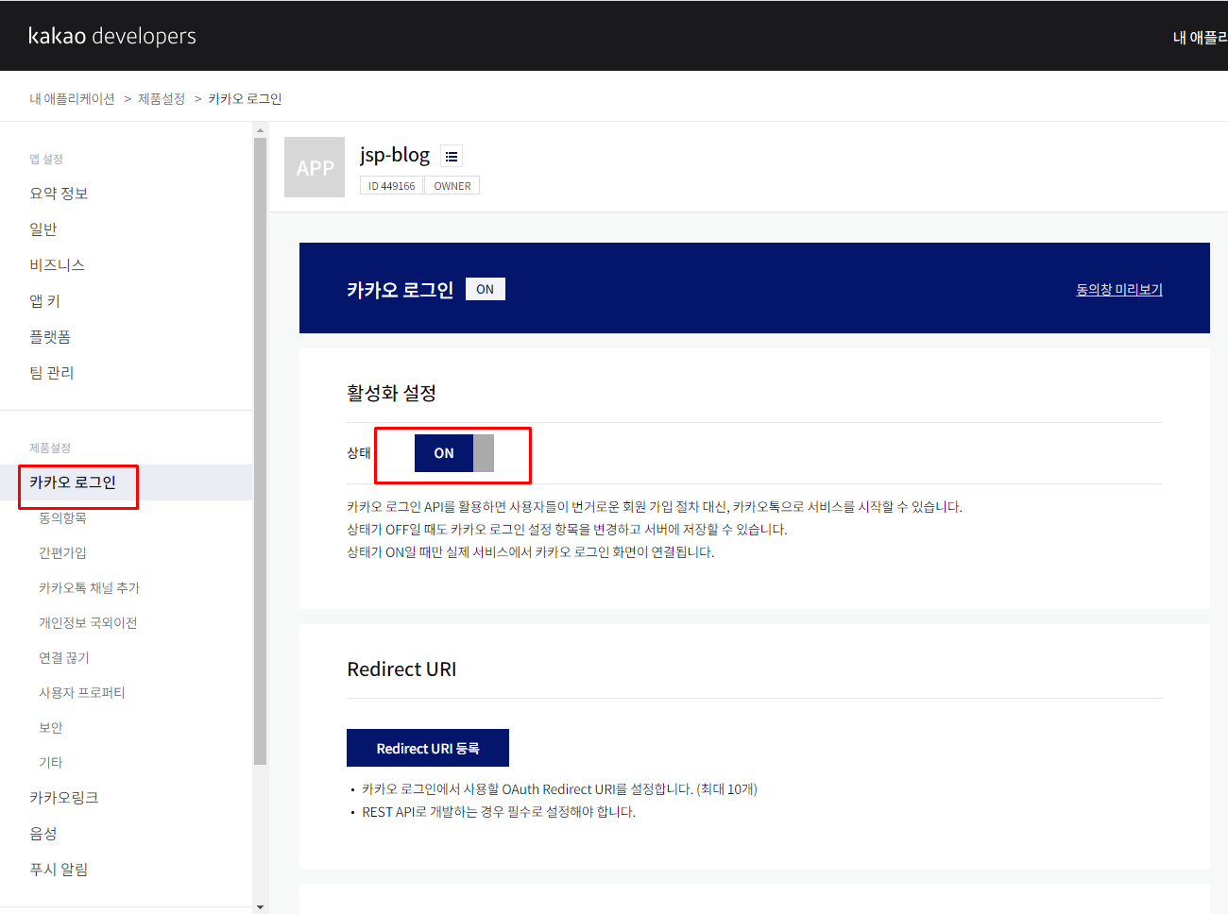Image resolution: width=1228 pixels, height=914 pixels.
Task: Open the 간편가입 submenu
Action: click(62, 552)
